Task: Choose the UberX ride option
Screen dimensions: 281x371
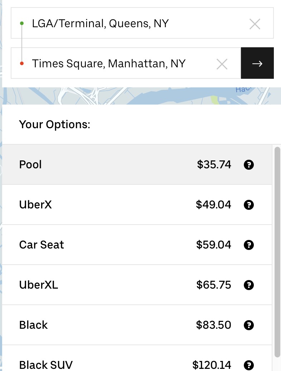Action: click(x=107, y=205)
